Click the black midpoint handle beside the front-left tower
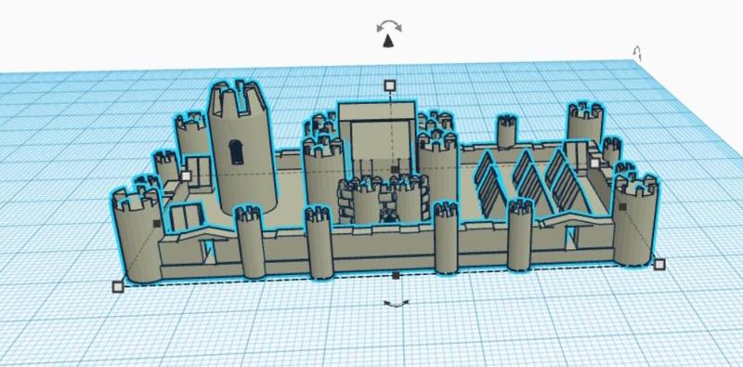 click(x=157, y=223)
